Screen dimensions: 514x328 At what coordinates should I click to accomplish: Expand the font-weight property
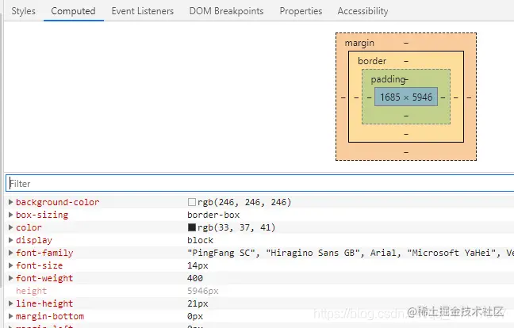pyautogui.click(x=10, y=278)
